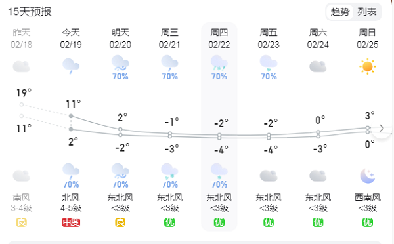Click the orange 良 badge under 明天
The width and height of the screenshot is (394, 244).
coord(120,222)
